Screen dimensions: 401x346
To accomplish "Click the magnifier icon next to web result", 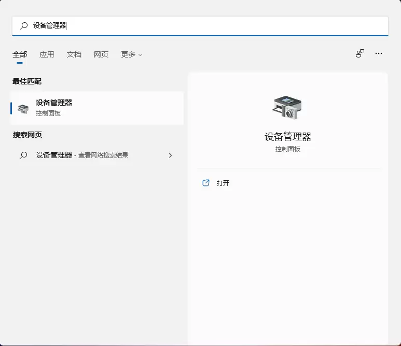I will pos(23,155).
